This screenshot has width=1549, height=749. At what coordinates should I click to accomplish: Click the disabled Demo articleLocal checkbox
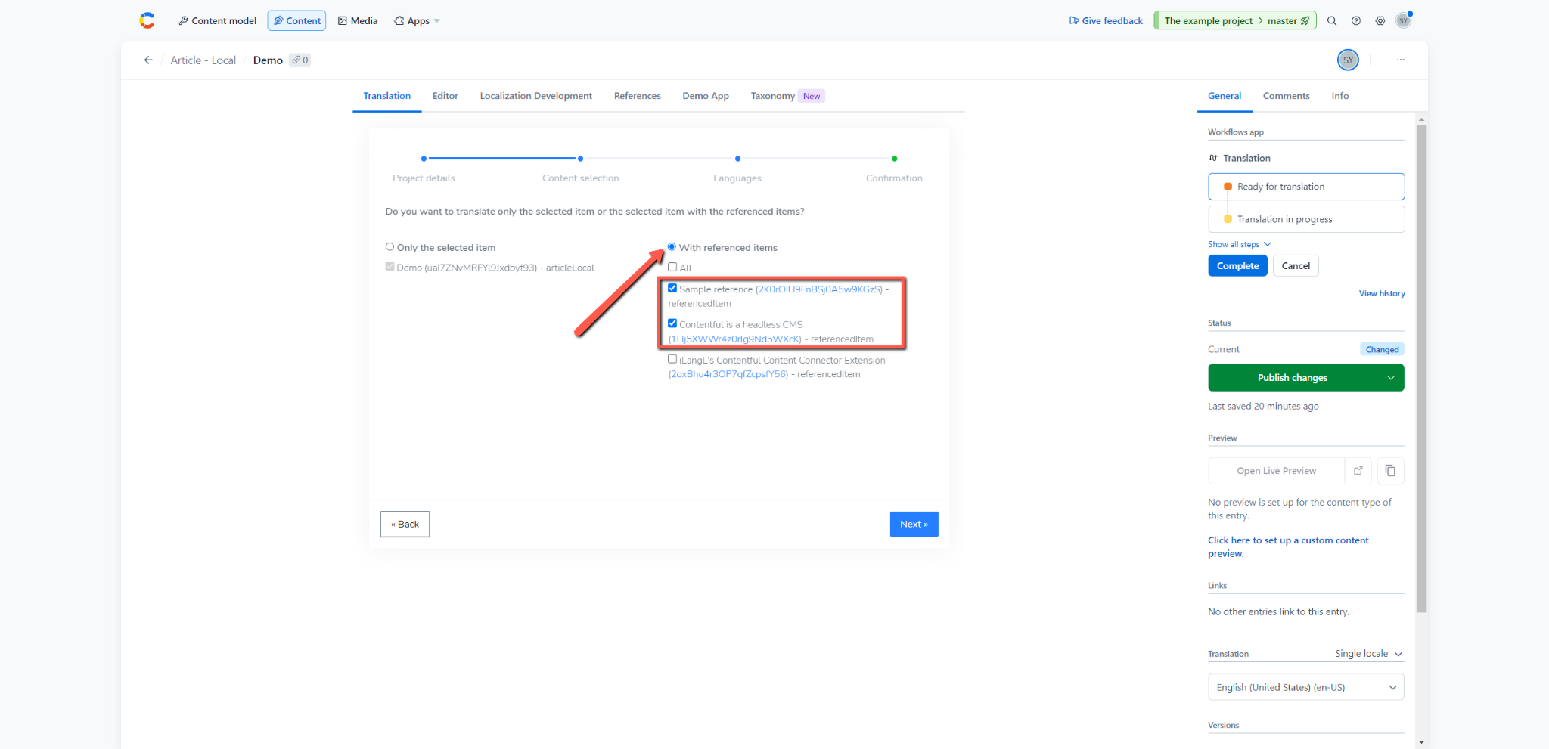(390, 266)
